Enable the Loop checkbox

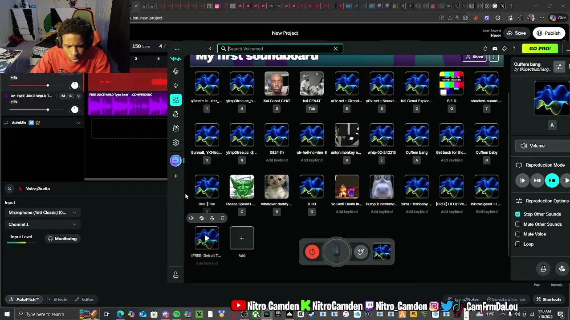pyautogui.click(x=517, y=244)
